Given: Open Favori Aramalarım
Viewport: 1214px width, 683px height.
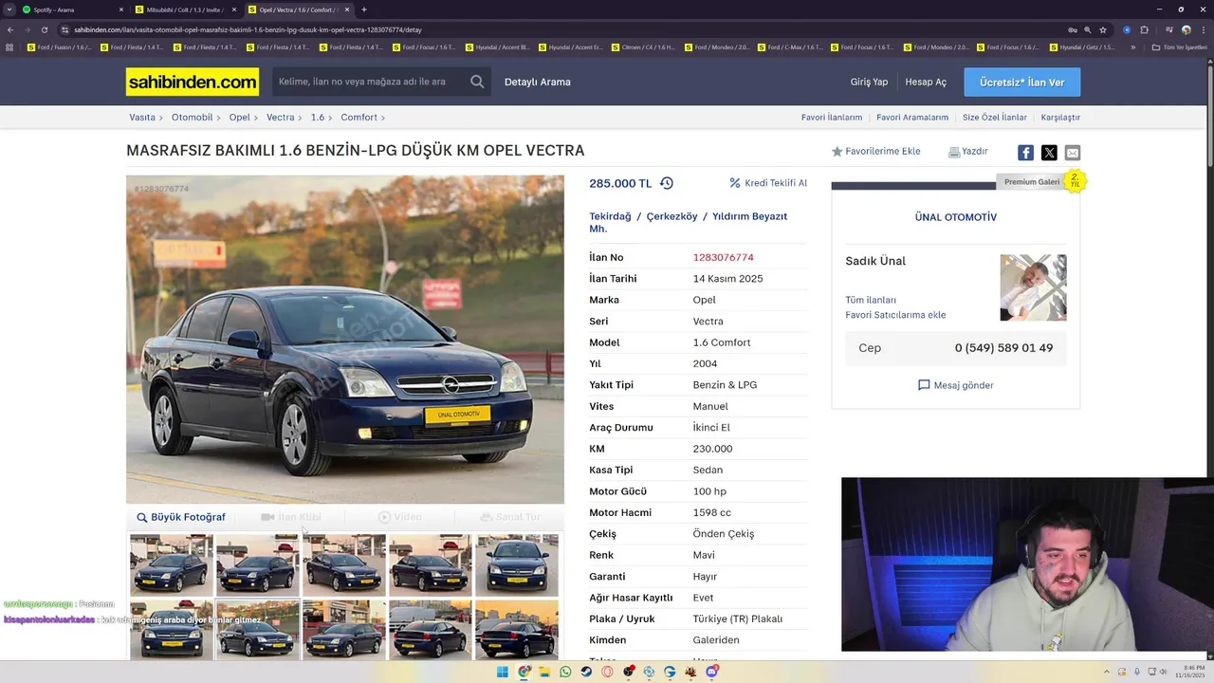Looking at the screenshot, I should [912, 118].
